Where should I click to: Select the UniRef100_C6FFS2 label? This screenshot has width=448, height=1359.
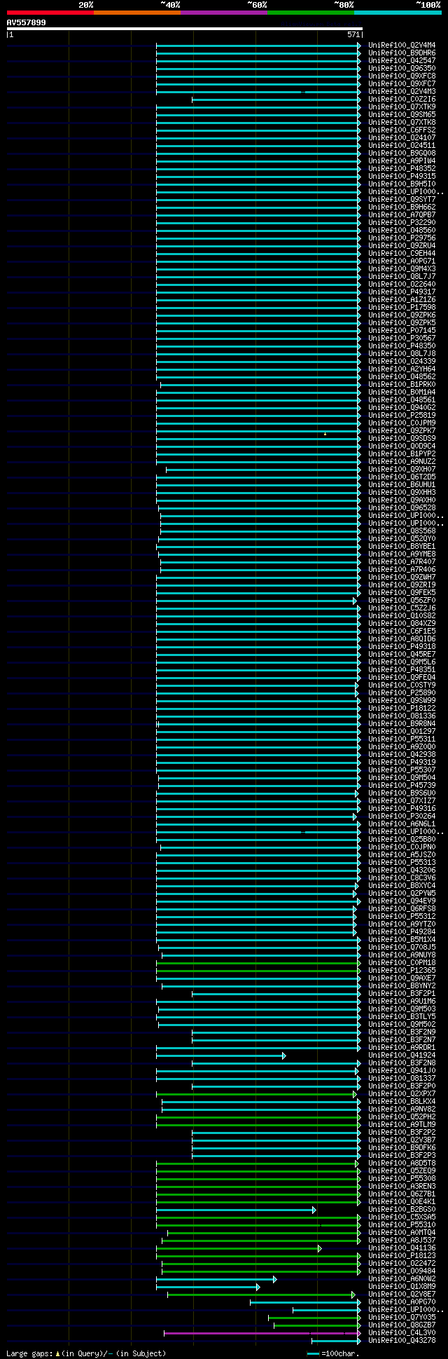(402, 130)
